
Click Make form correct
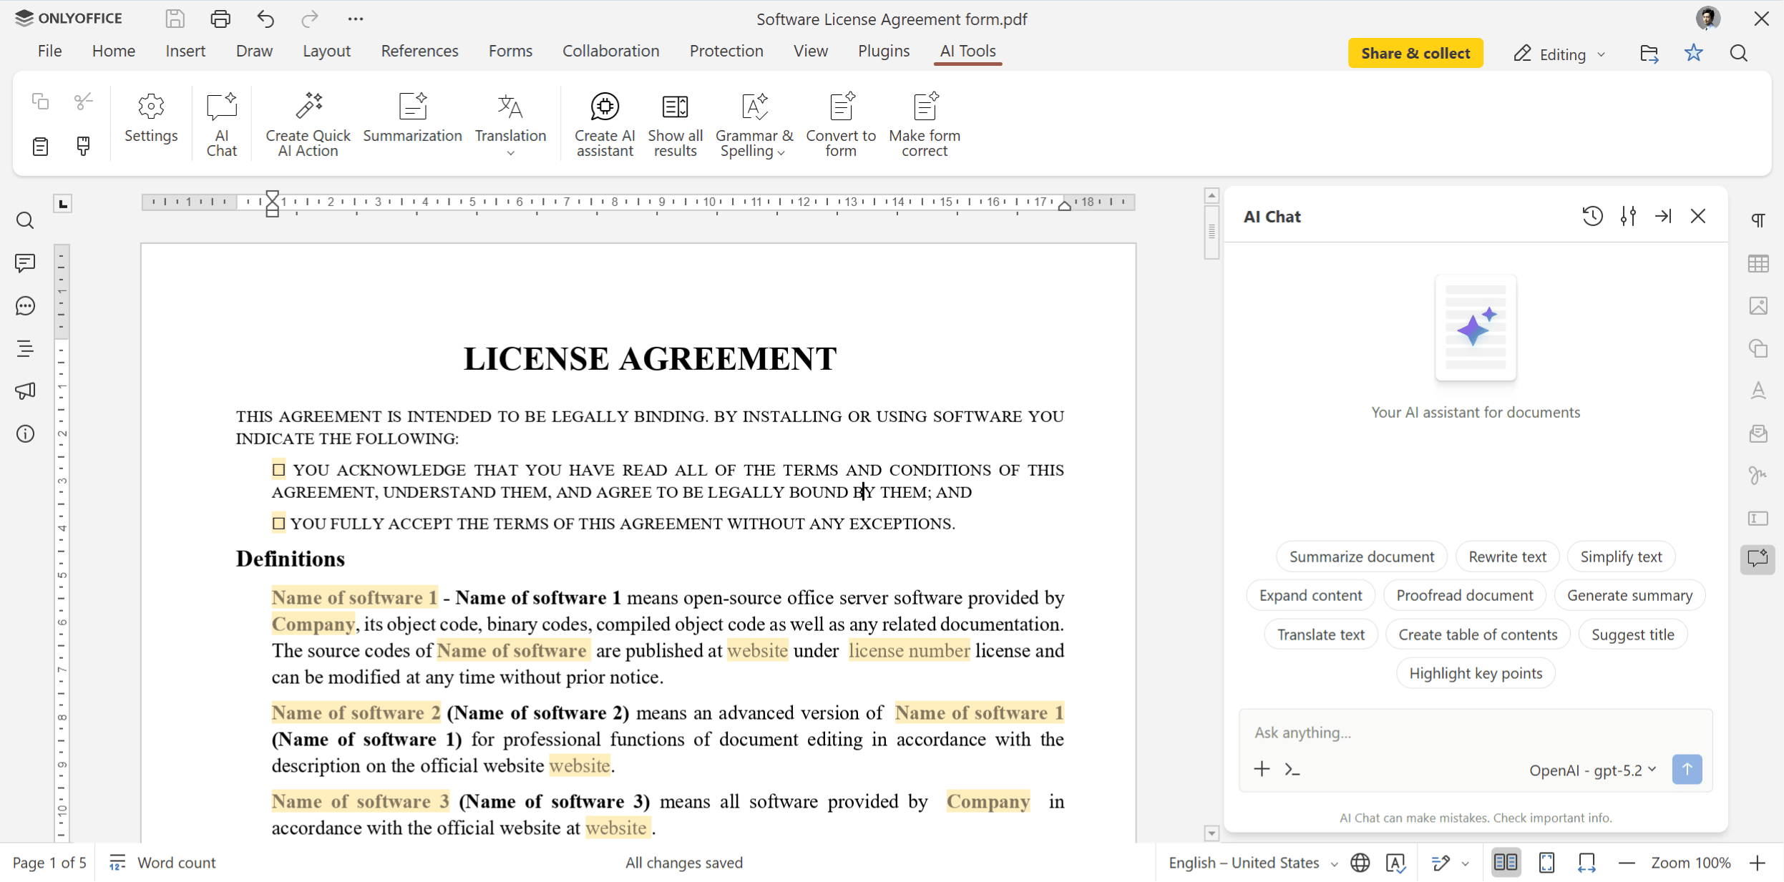click(925, 124)
